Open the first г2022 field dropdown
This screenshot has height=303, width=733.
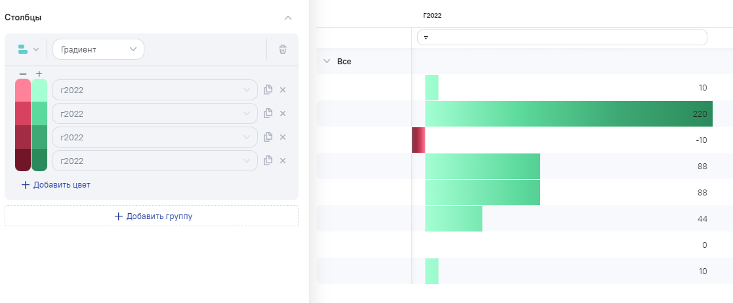154,90
